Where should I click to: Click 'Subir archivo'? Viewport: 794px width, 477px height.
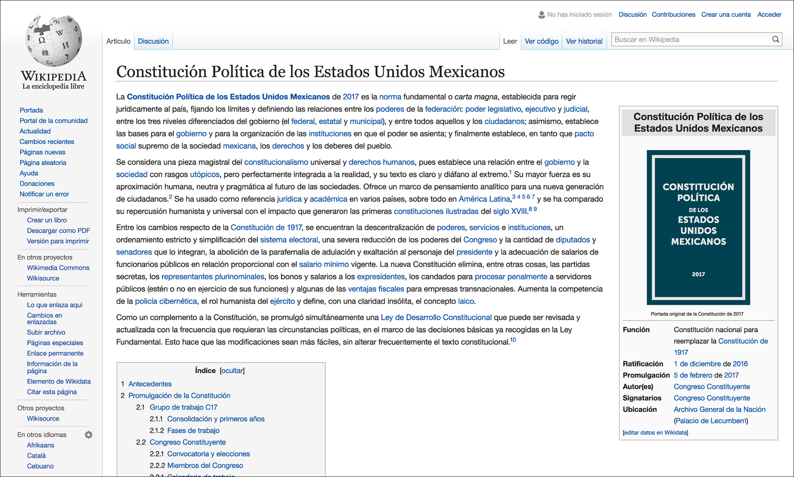46,332
